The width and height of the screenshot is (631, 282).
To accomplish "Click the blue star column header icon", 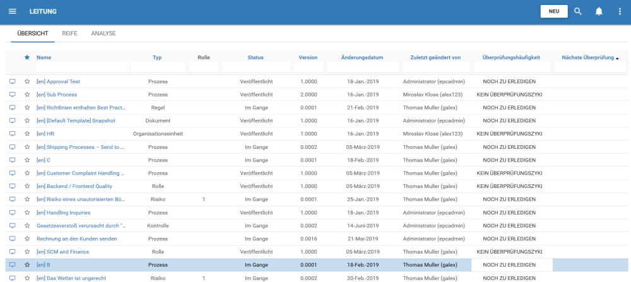I will click(x=27, y=57).
